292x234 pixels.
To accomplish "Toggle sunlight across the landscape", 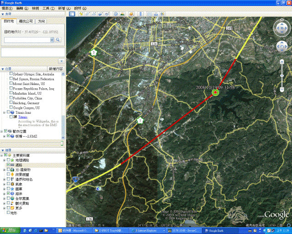I will [122, 14].
